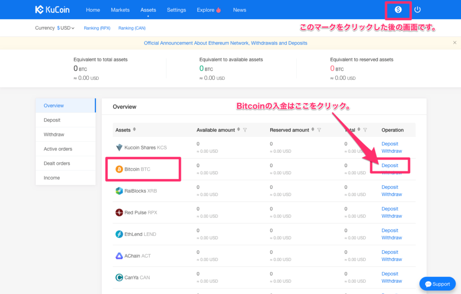
Task: Click the AChain ACT coin icon
Action: pos(119,256)
